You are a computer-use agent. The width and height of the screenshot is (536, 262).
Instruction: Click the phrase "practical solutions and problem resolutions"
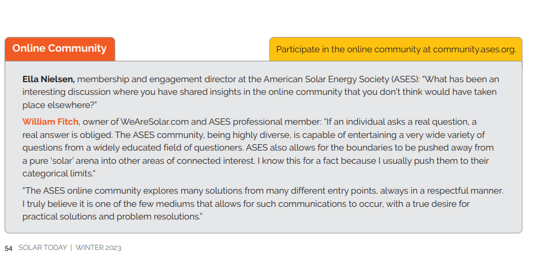coord(111,217)
